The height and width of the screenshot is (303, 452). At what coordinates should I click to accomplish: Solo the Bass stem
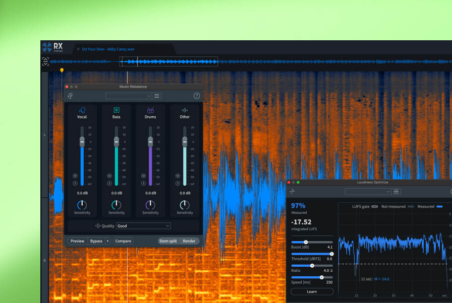click(109, 183)
